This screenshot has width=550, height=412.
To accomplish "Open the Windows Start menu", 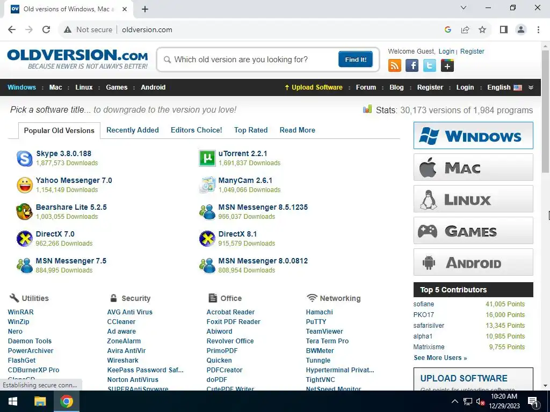I will click(x=13, y=401).
